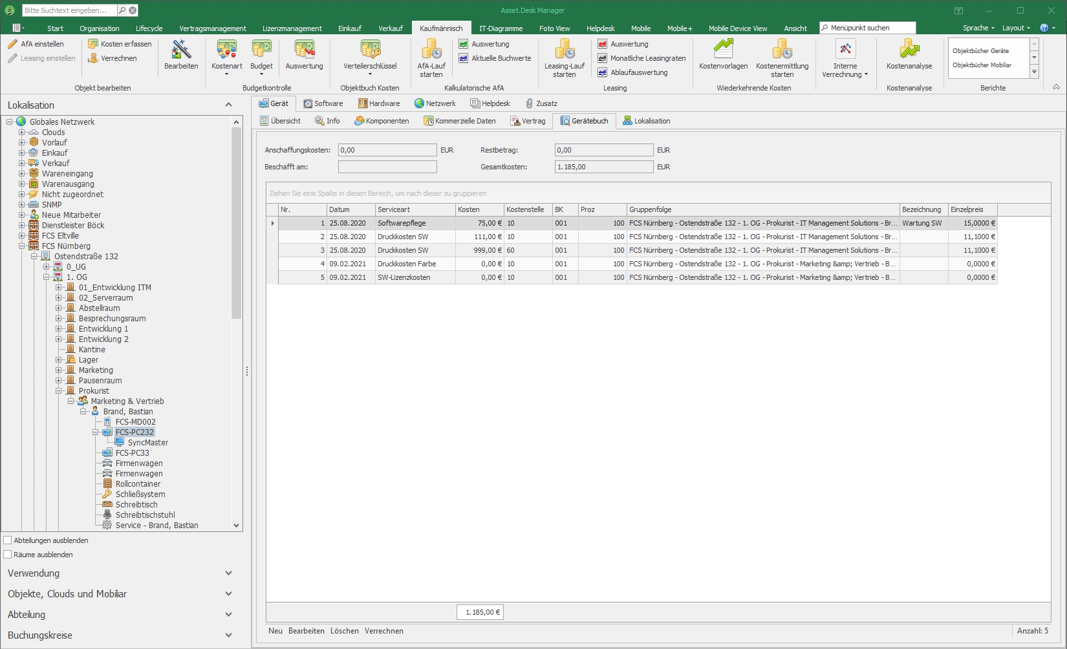Open the Verteilerschlüssel tool

click(370, 55)
